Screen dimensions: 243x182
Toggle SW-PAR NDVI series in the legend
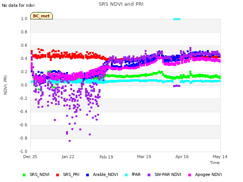click(164, 174)
